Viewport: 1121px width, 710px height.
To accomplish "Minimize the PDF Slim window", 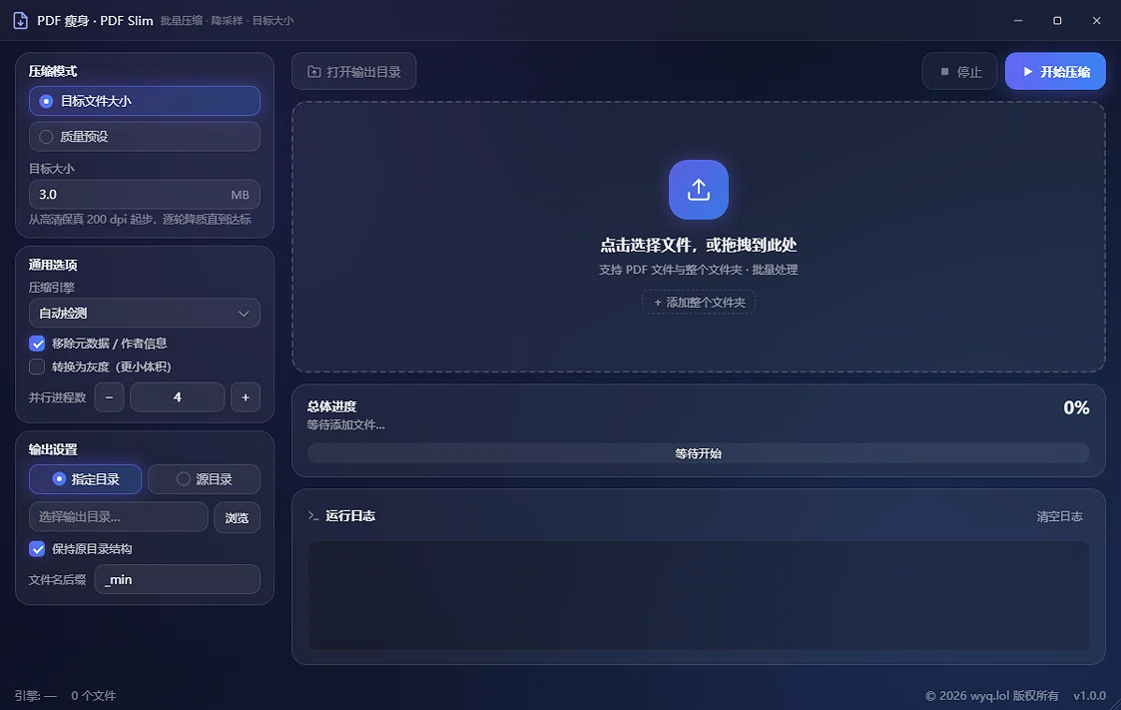I will (x=1018, y=21).
